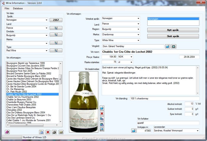Click the Flaske størrelse field showing 75

point(109,62)
